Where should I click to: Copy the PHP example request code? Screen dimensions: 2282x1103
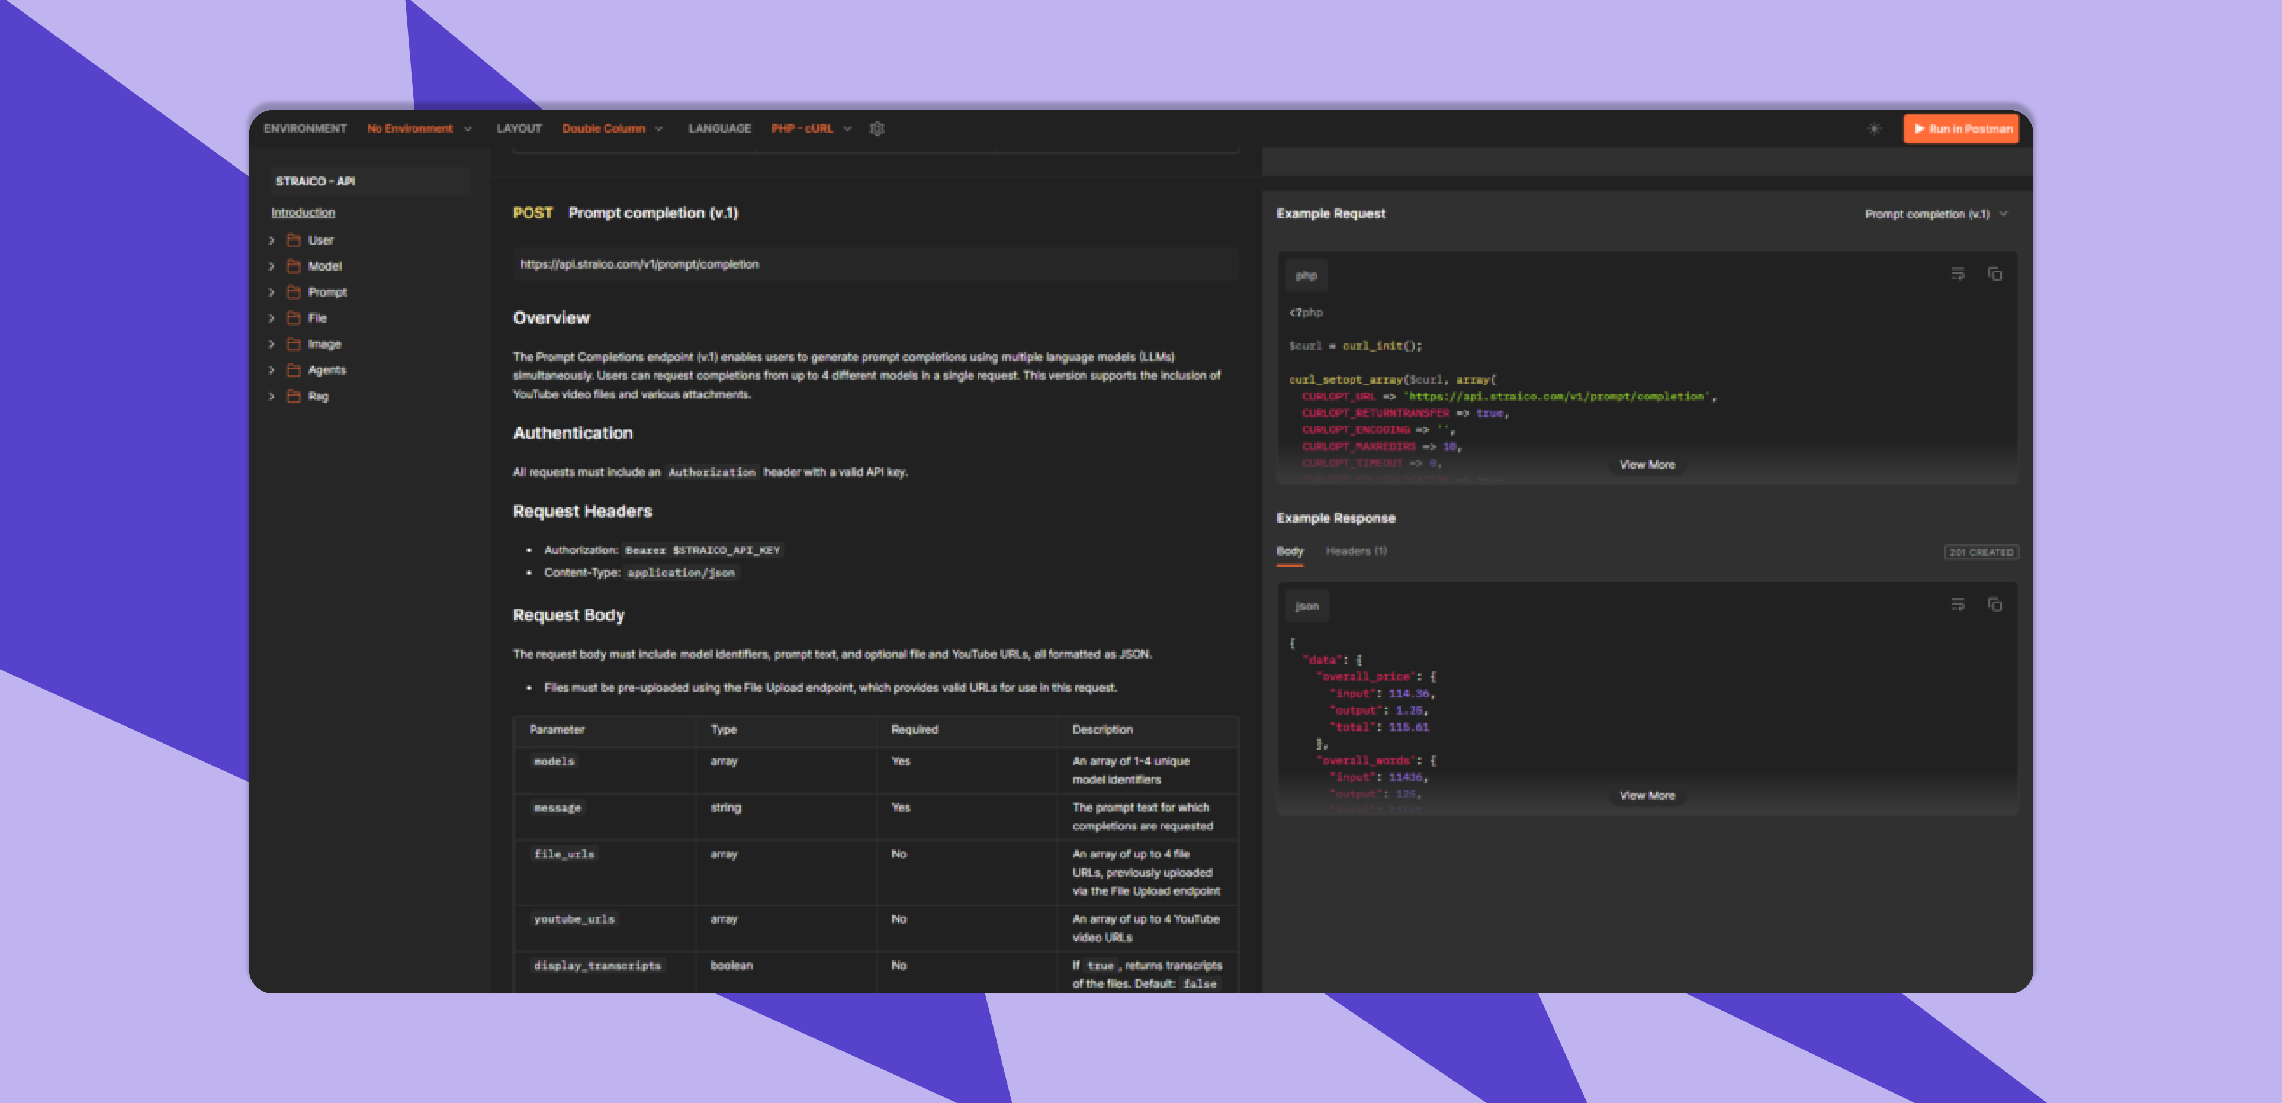1994,275
